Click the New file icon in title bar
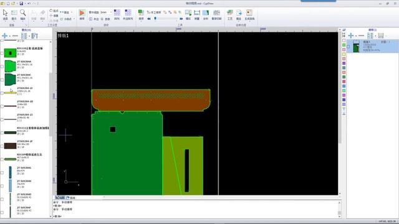 coord(7,3)
